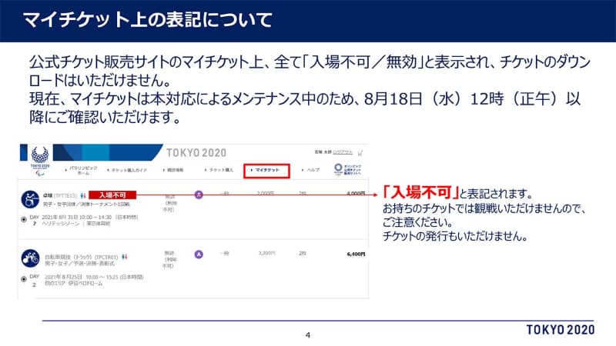Select the DAY 7 radio button
The height and width of the screenshot is (346, 616).
pyautogui.click(x=24, y=220)
